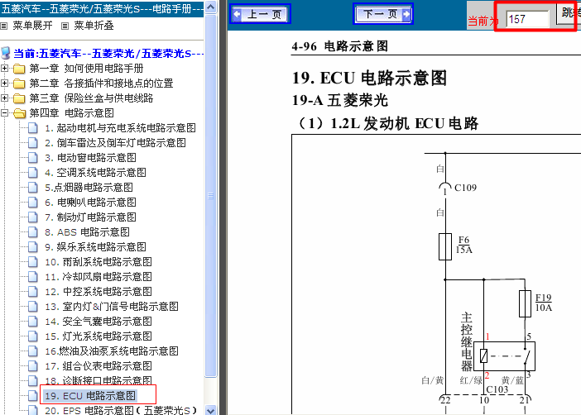This screenshot has width=581, height=415.
Task: Open 5.点烟器电路示意图
Action: (89, 188)
